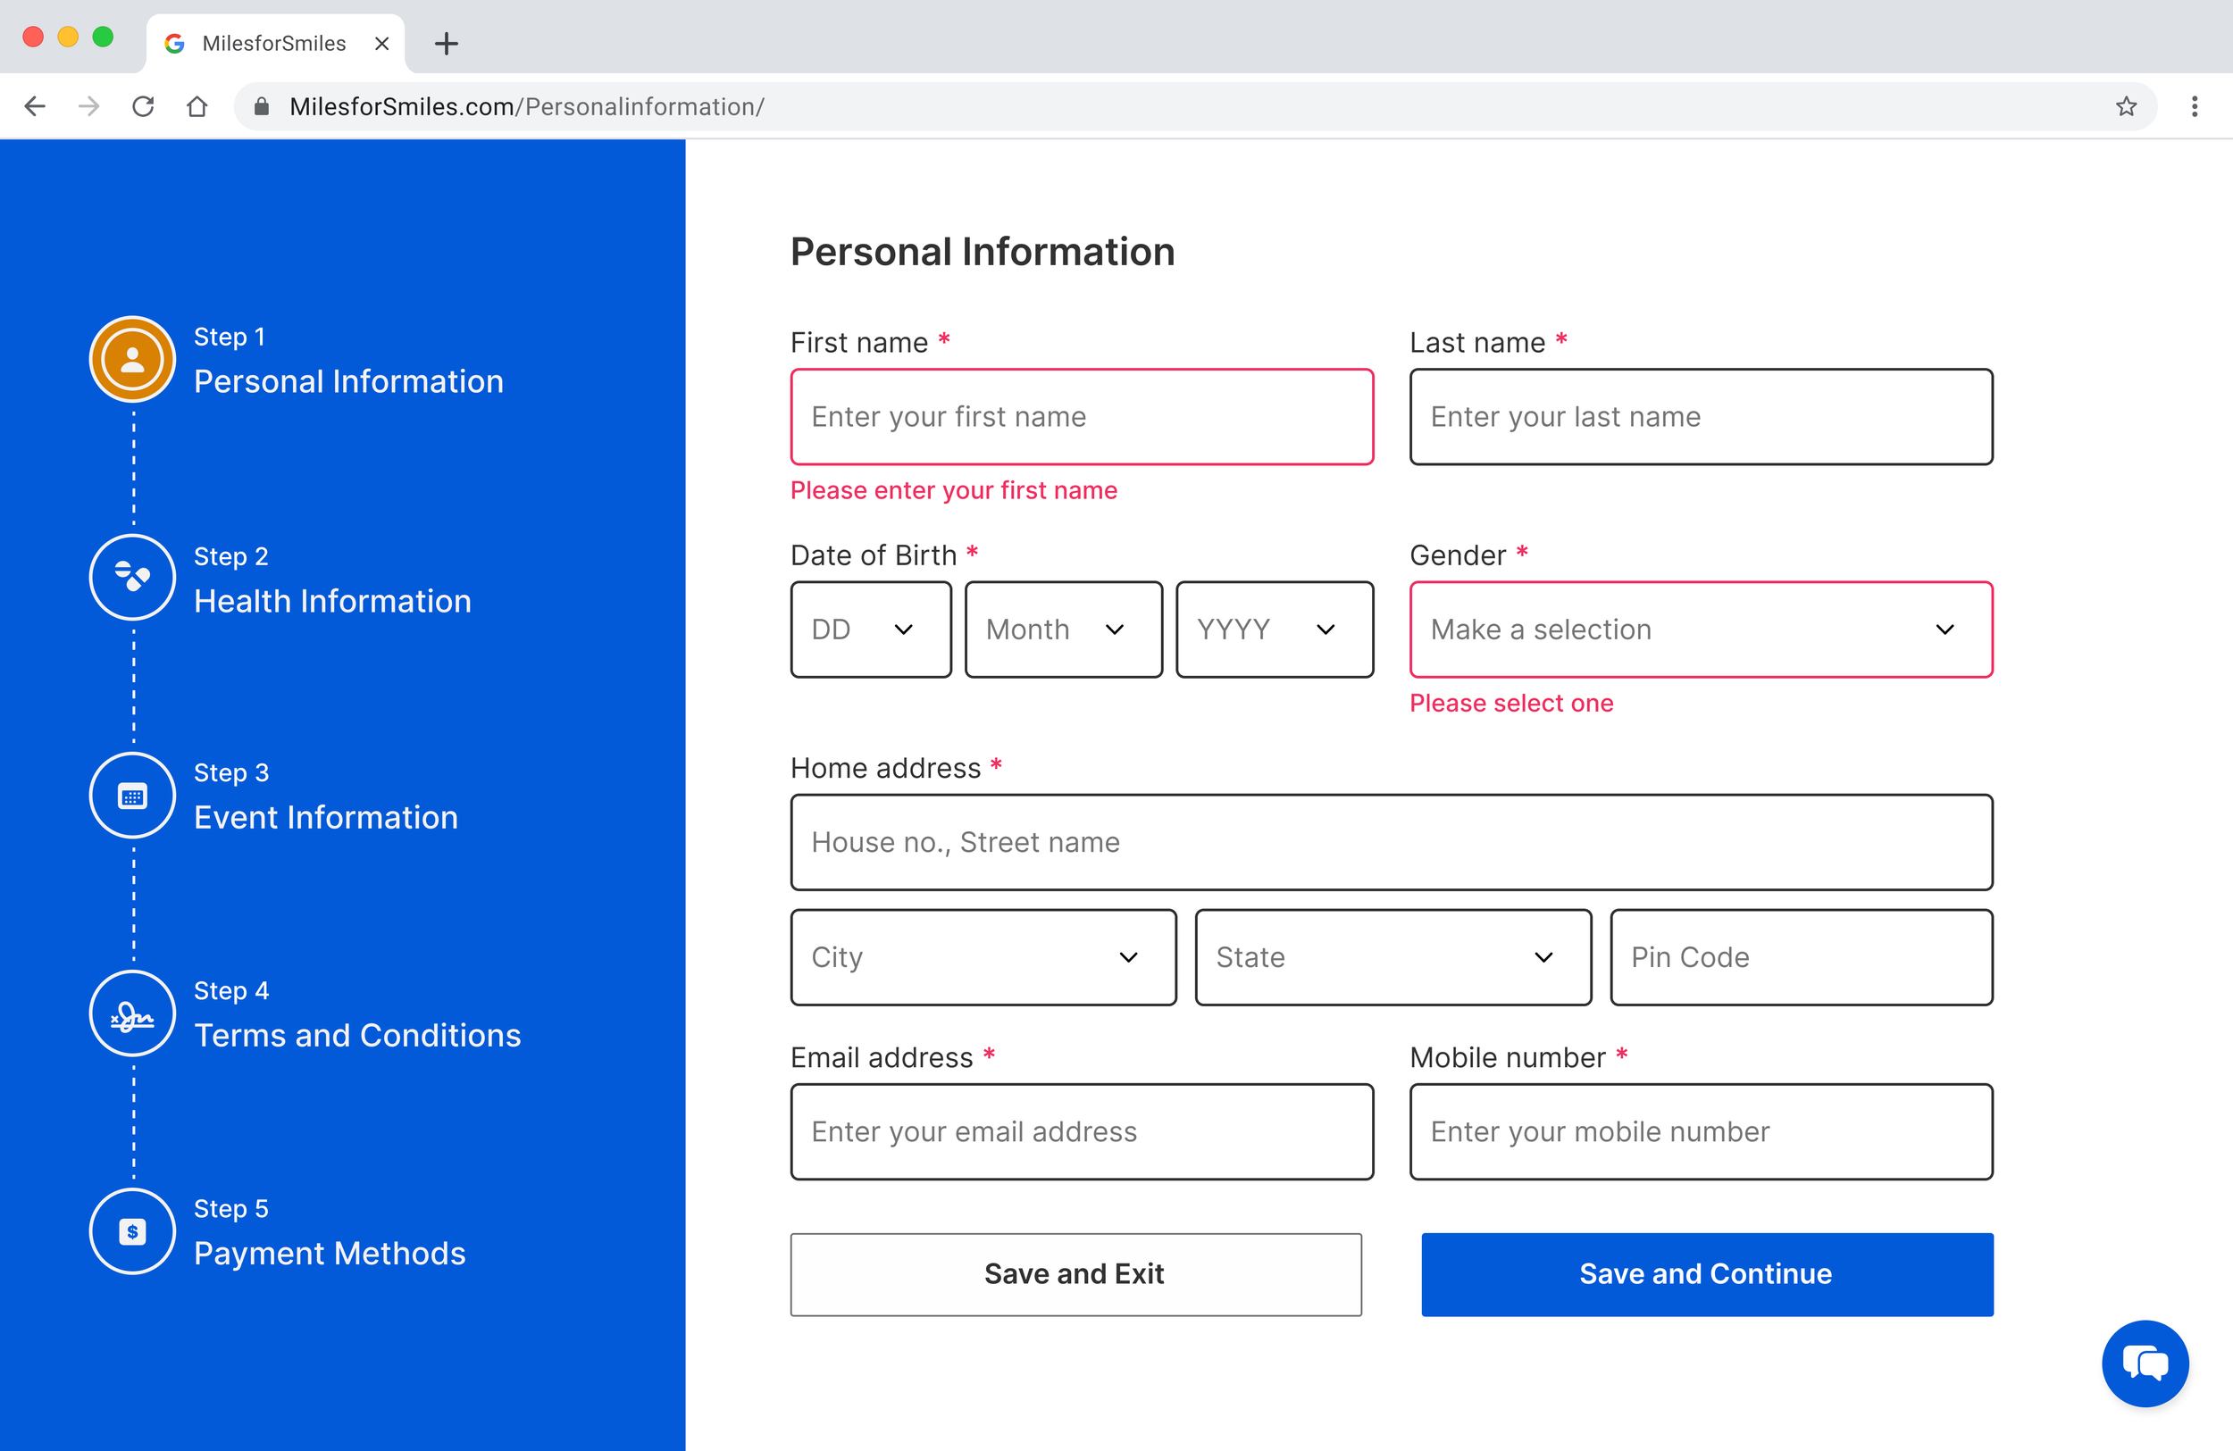Open a new tab with the plus icon
Viewport: 2233px width, 1451px height.
point(447,43)
